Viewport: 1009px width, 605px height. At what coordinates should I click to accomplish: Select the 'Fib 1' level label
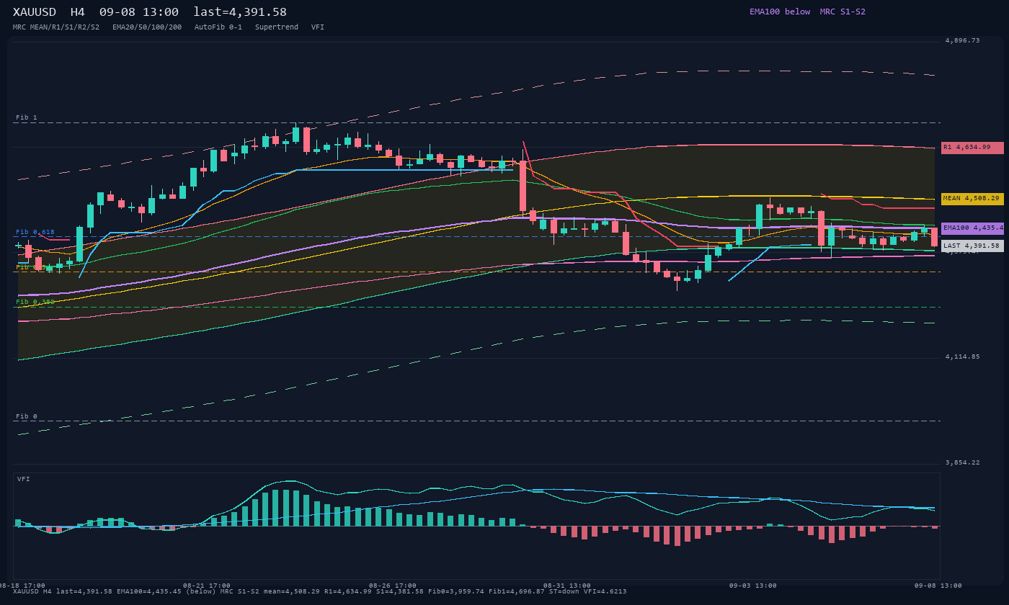[27, 117]
